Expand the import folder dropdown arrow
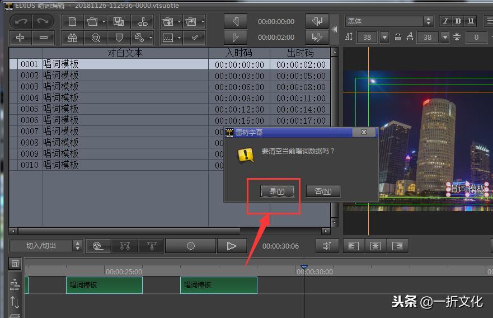This screenshot has width=493, height=318. [179, 22]
